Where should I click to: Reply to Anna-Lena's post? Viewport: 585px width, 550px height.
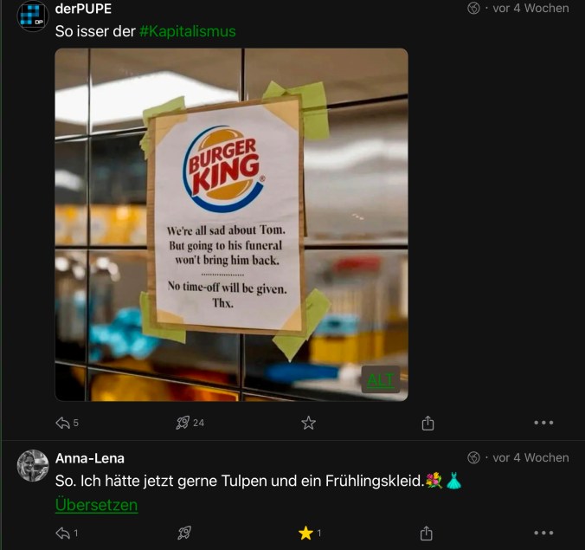point(62,533)
